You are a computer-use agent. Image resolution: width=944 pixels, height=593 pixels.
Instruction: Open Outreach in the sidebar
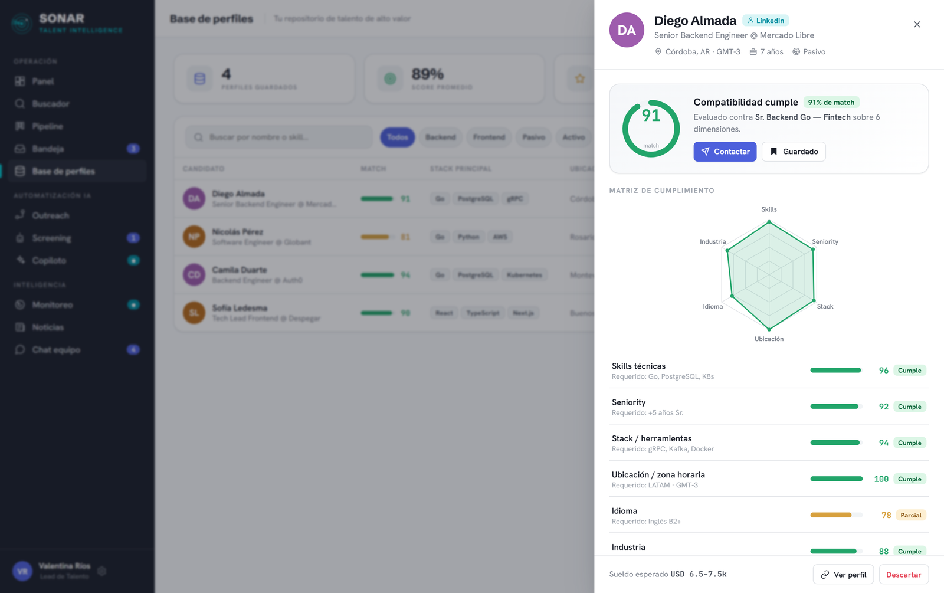pyautogui.click(x=78, y=215)
